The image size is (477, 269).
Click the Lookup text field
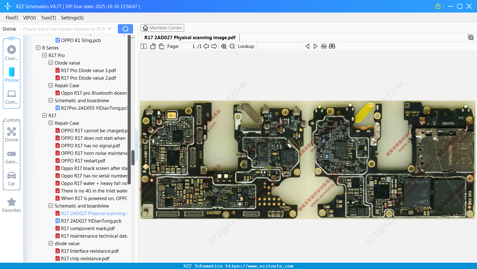click(x=279, y=46)
